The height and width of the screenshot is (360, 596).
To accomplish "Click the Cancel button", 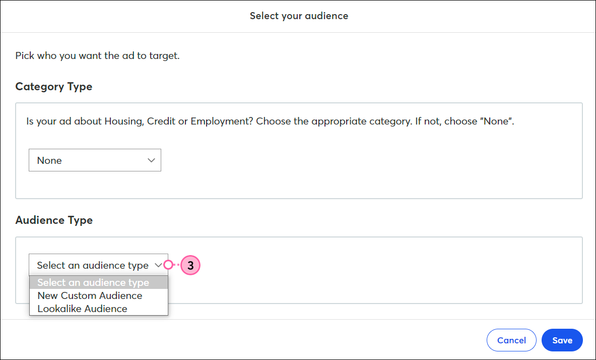I will tap(511, 340).
